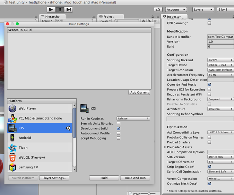Open Run in Xcode as dropdown
234x195 pixels.
coord(133,118)
